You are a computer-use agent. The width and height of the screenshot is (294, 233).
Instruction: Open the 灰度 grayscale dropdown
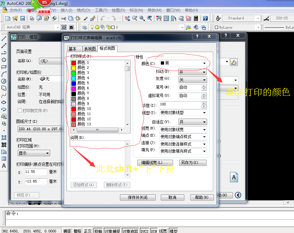tap(192, 80)
